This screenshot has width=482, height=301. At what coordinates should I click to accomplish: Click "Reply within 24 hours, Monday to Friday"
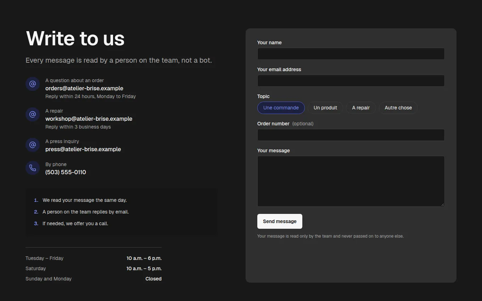tap(90, 96)
